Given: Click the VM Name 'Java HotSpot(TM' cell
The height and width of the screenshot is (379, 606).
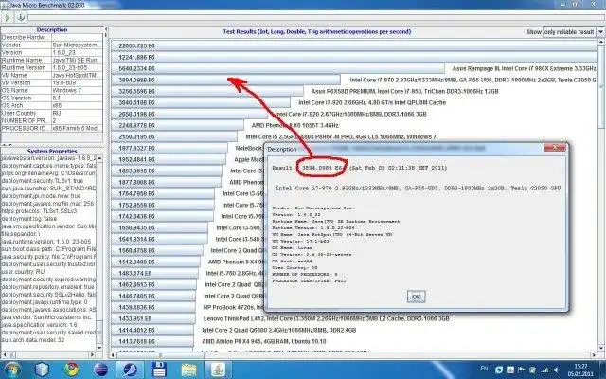Looking at the screenshot, I should tap(77, 75).
